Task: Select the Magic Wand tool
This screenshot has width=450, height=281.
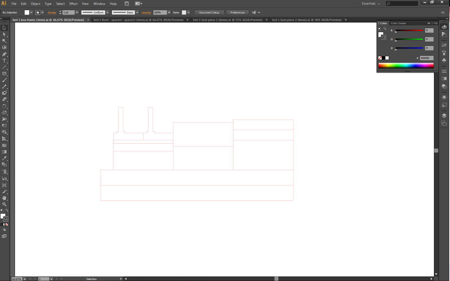Action: coord(4,41)
